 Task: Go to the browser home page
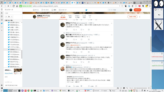(x=17, y=6)
